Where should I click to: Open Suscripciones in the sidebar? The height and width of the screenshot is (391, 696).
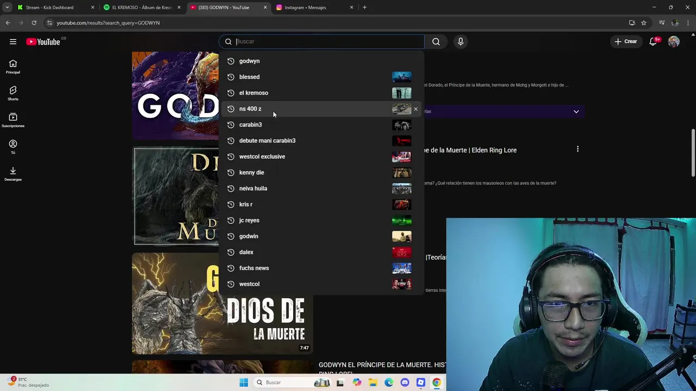click(13, 120)
